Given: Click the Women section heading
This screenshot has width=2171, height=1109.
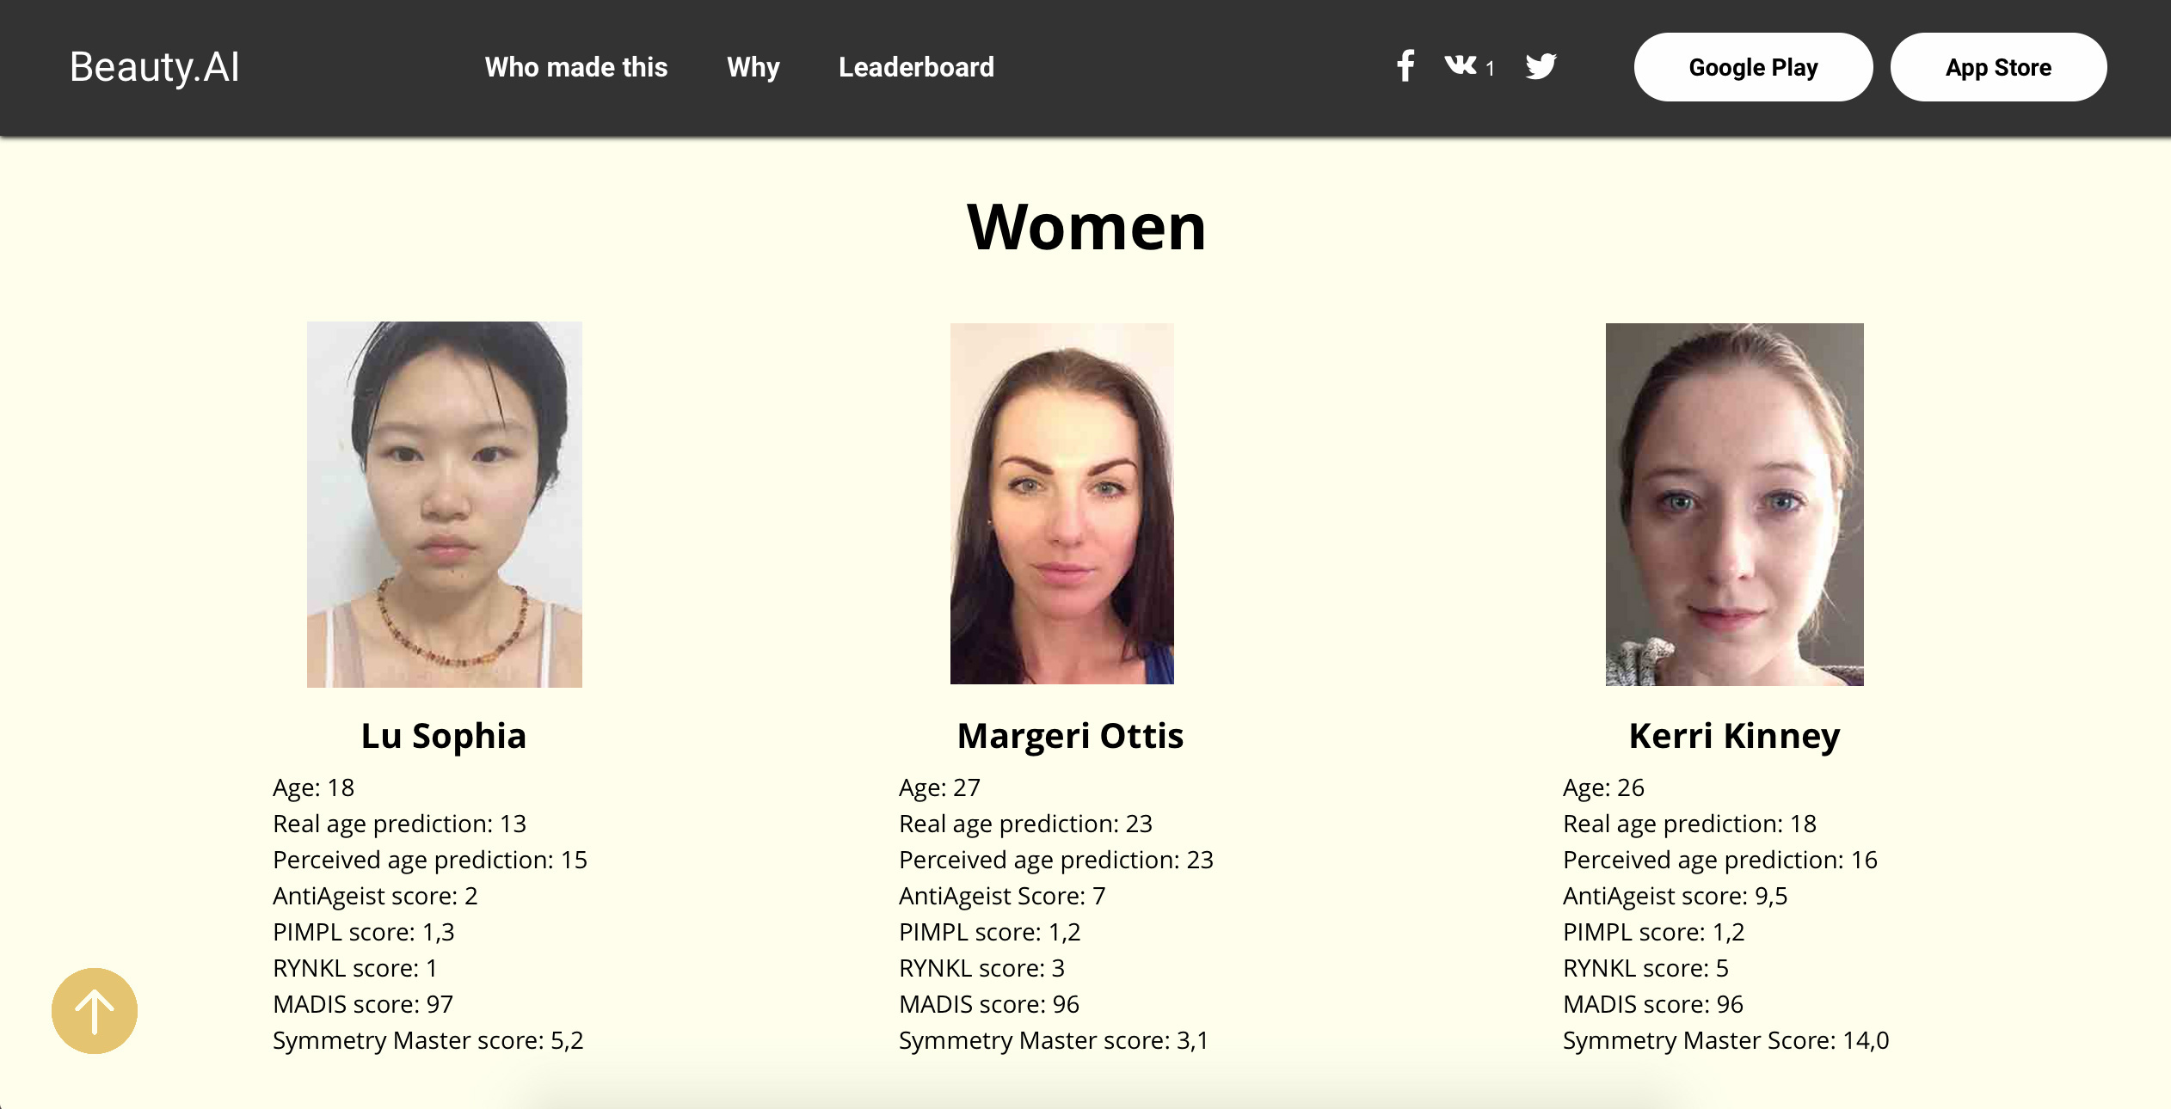Looking at the screenshot, I should 1085,227.
